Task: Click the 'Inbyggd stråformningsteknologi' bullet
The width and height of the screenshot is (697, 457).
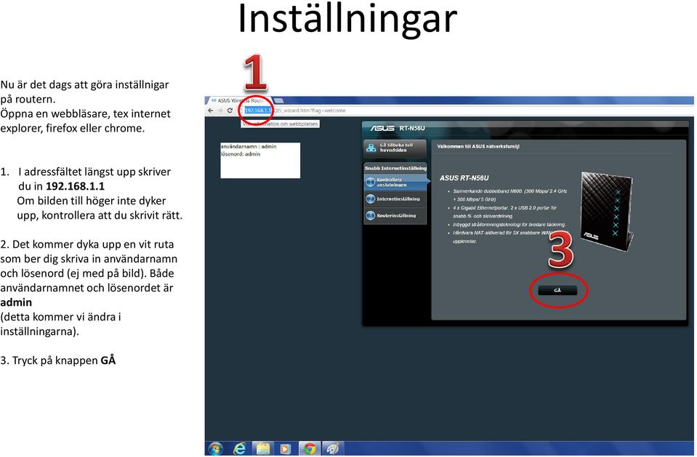Action: point(509,225)
